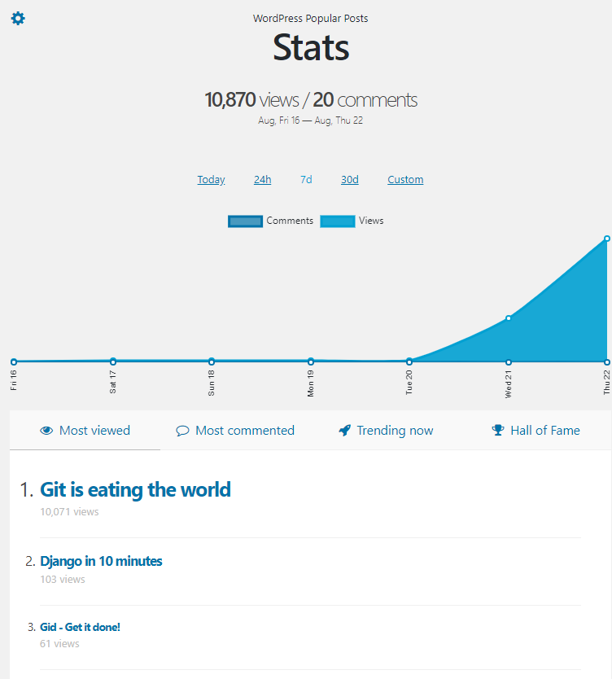Open settings via the gear icon
Viewport: 612px width, 679px height.
click(17, 18)
